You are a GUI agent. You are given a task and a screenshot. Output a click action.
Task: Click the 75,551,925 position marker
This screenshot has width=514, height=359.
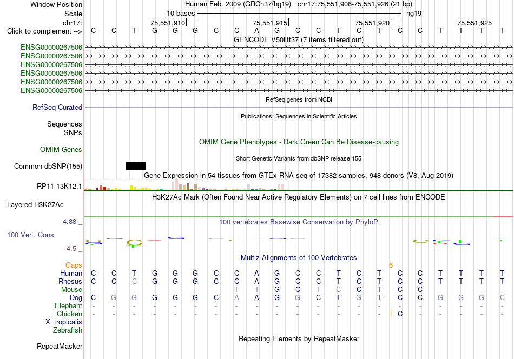click(475, 23)
